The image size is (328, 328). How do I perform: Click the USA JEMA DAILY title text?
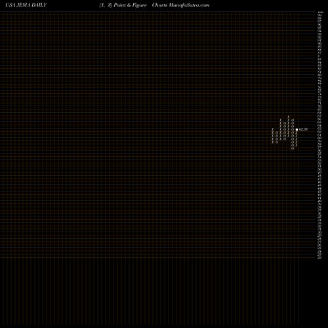pos(26,5)
